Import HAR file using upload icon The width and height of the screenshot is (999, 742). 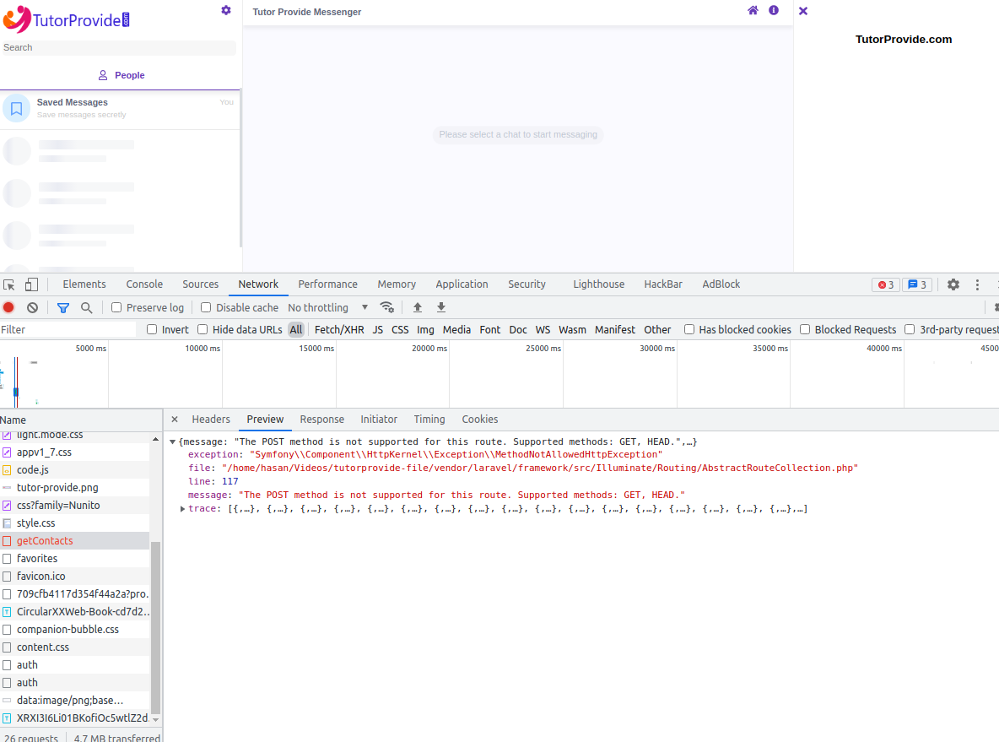417,307
